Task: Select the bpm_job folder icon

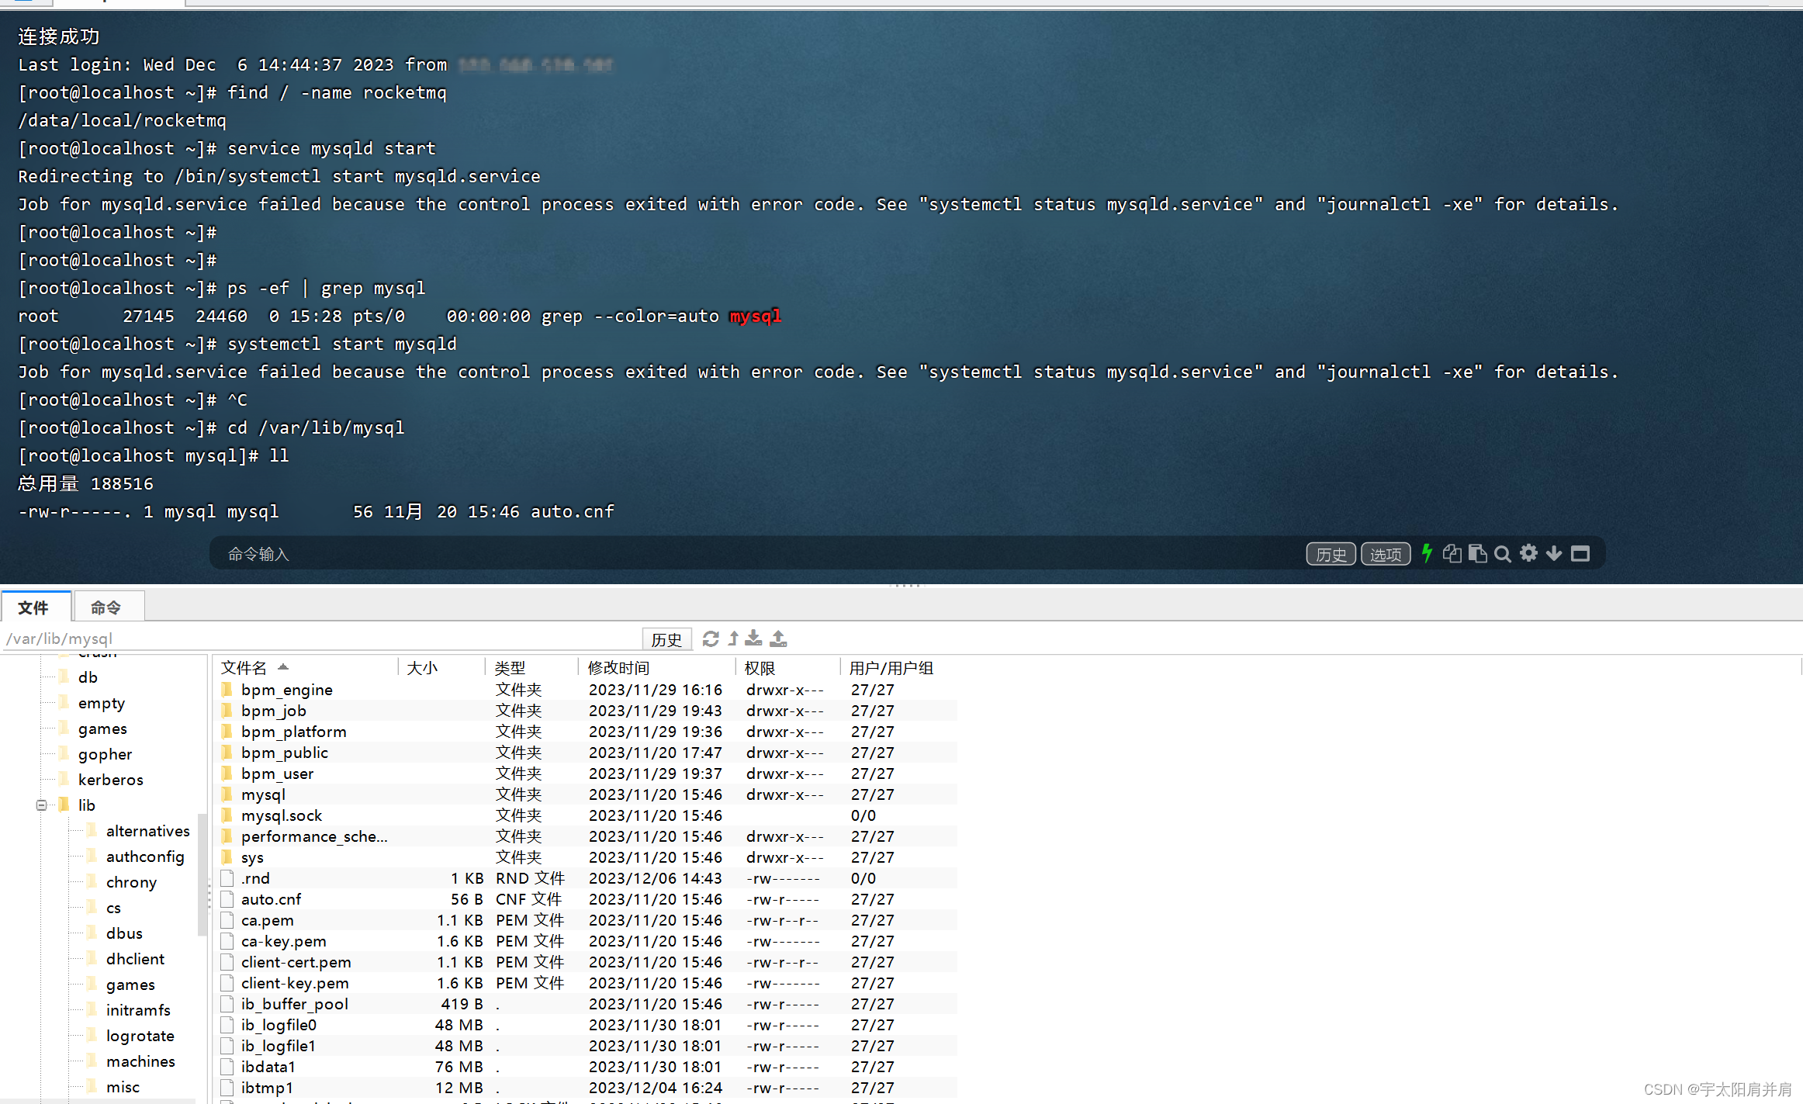Action: tap(227, 711)
